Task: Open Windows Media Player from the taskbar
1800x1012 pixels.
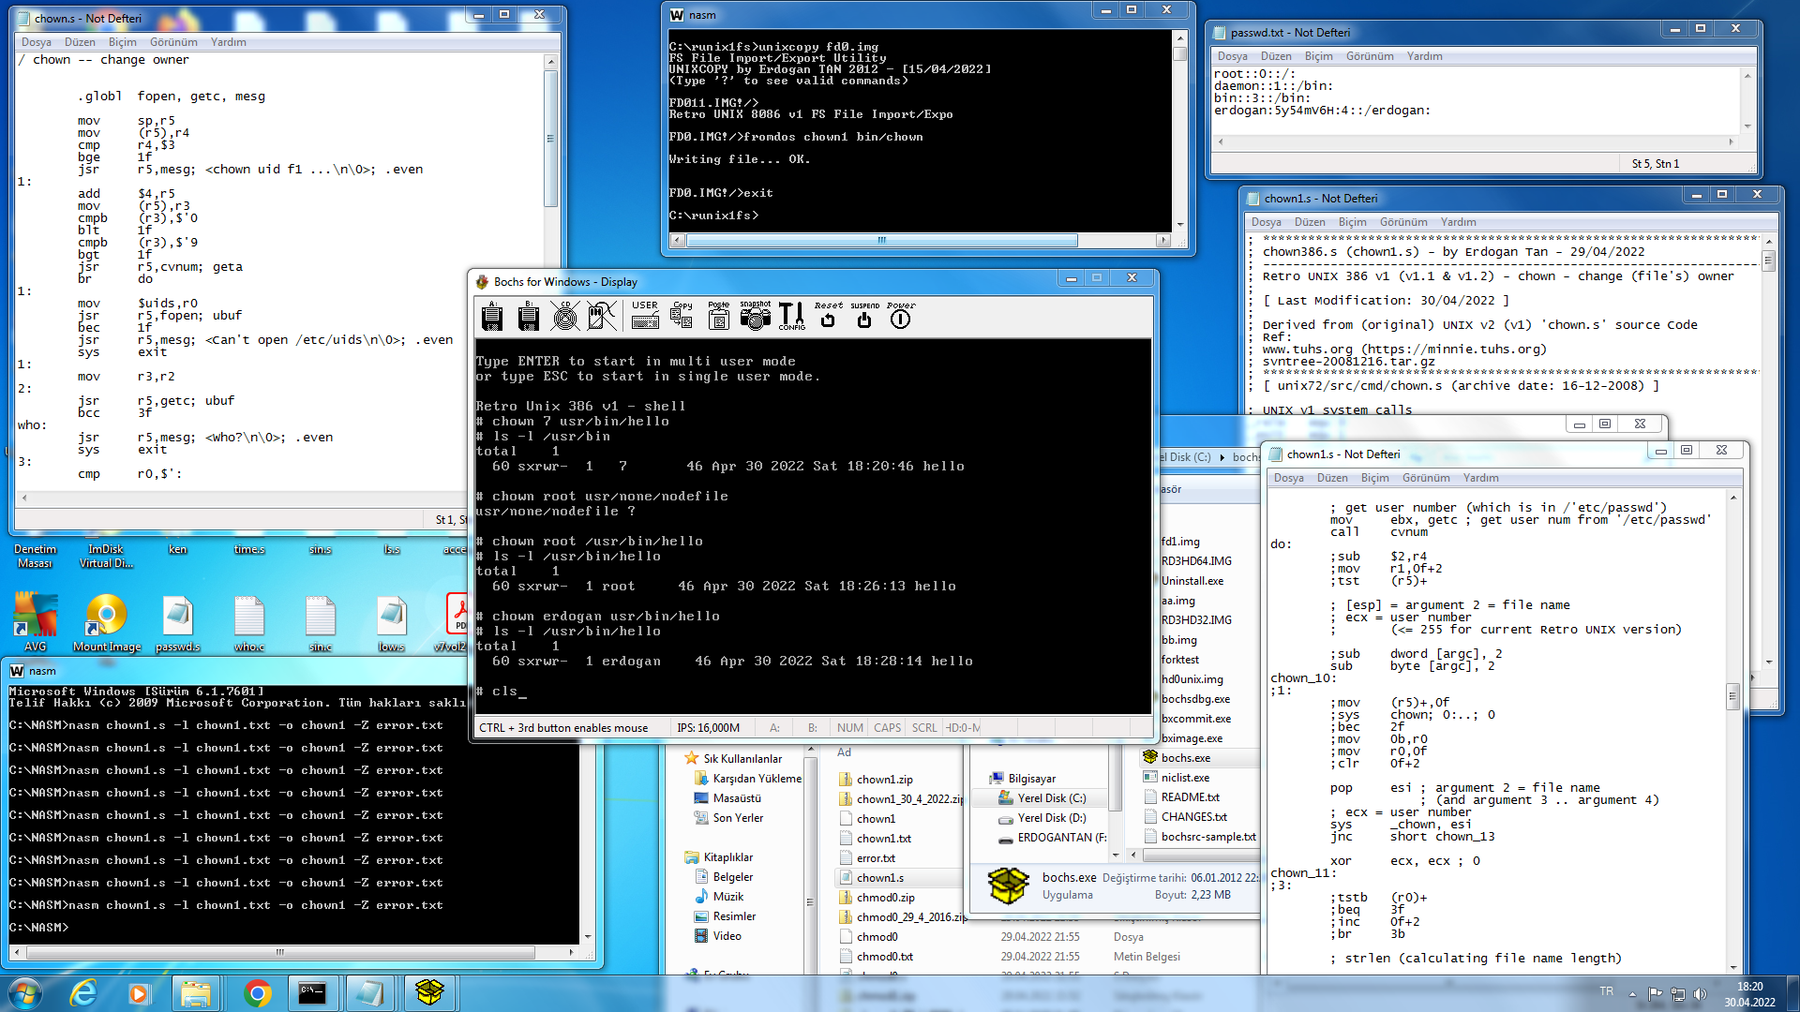Action: (x=139, y=992)
